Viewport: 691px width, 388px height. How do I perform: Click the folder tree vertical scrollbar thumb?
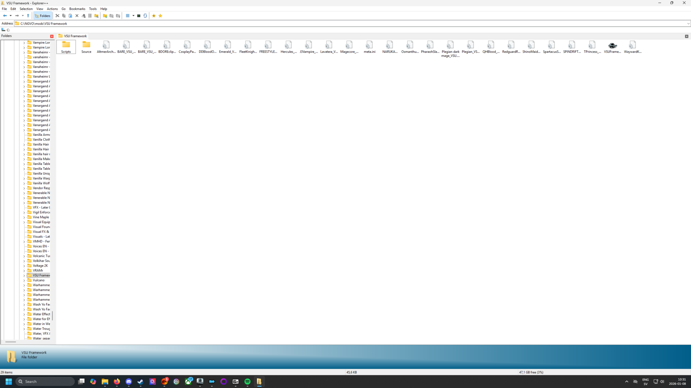click(x=53, y=316)
